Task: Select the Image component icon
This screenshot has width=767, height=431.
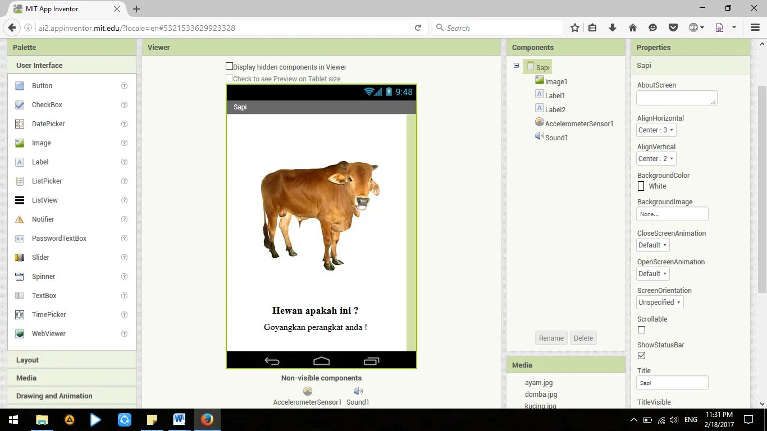Action: 19,143
